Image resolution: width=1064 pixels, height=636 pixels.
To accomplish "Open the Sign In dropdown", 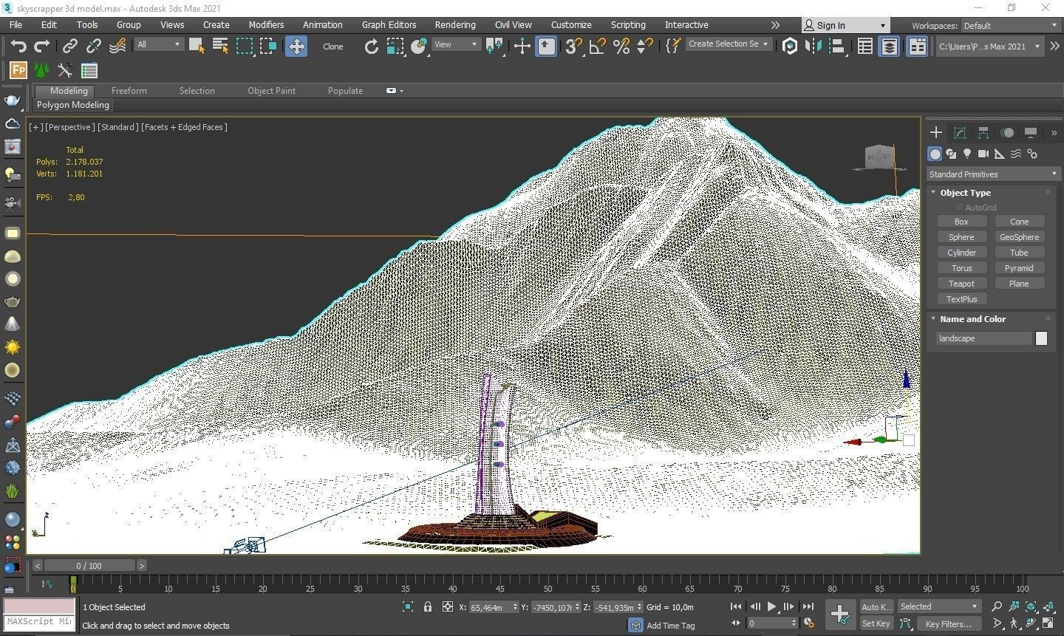I will point(845,25).
